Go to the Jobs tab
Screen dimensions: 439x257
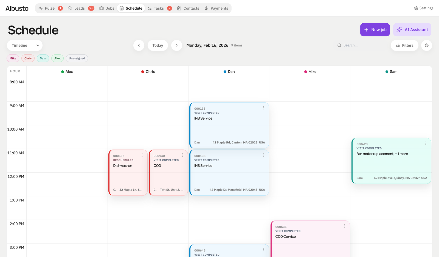click(107, 8)
